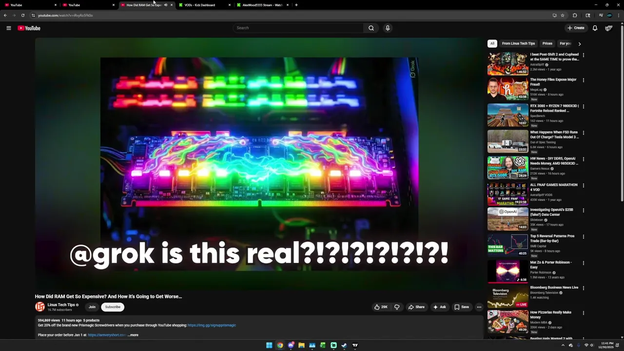Start voice search with microphone icon
The image size is (624, 351).
click(388, 28)
